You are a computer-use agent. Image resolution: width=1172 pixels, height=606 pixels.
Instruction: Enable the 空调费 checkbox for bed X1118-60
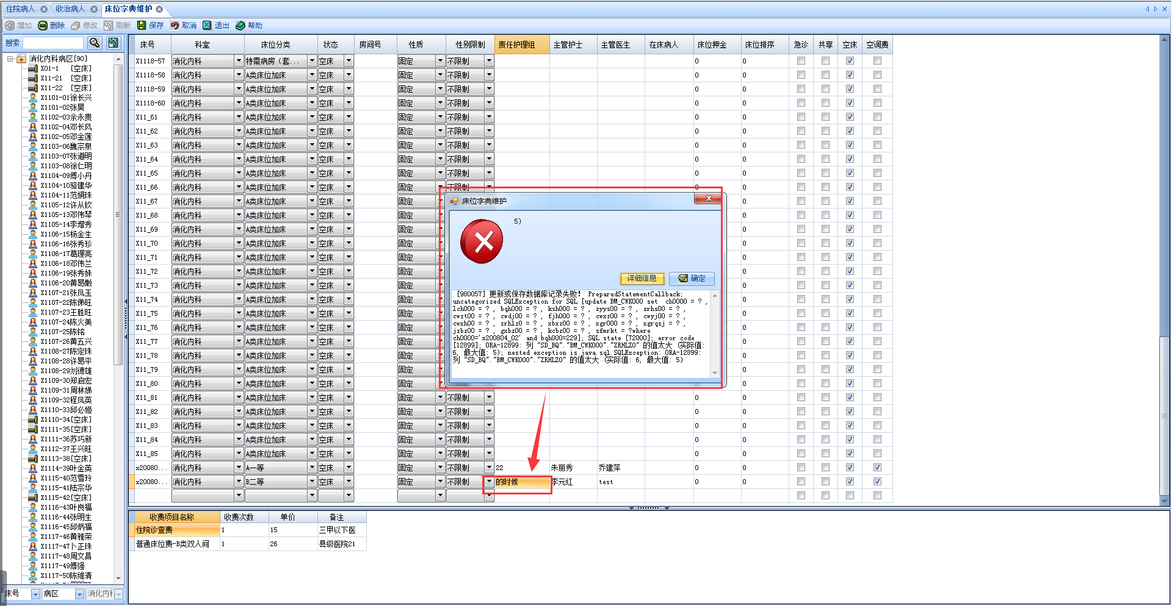click(877, 103)
